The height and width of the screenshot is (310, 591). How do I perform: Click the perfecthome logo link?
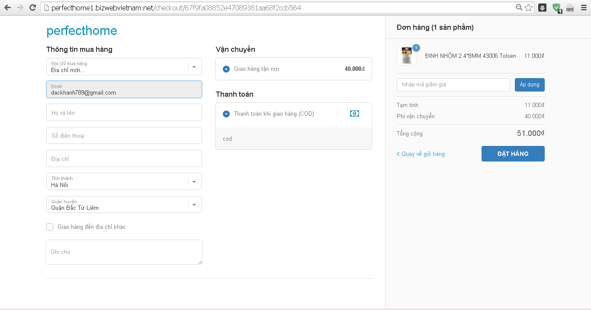[82, 31]
